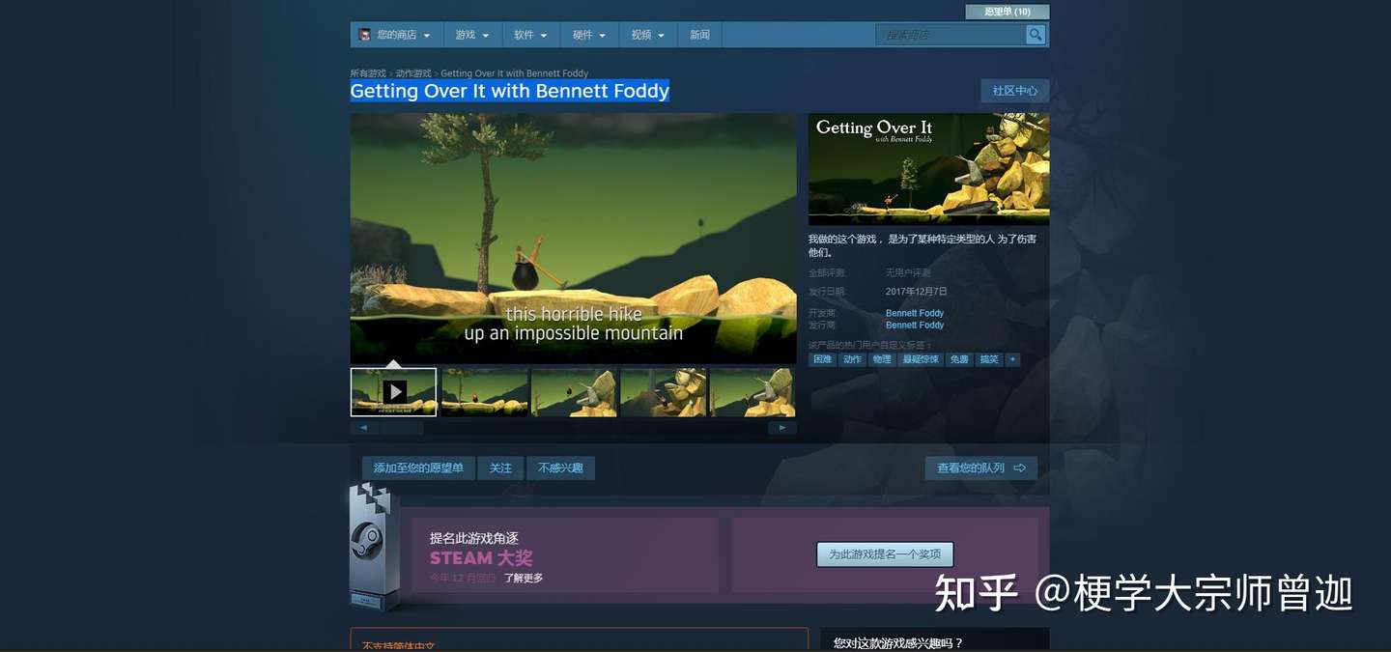Select the second screenshot thumbnail
The image size is (1391, 652).
point(485,391)
